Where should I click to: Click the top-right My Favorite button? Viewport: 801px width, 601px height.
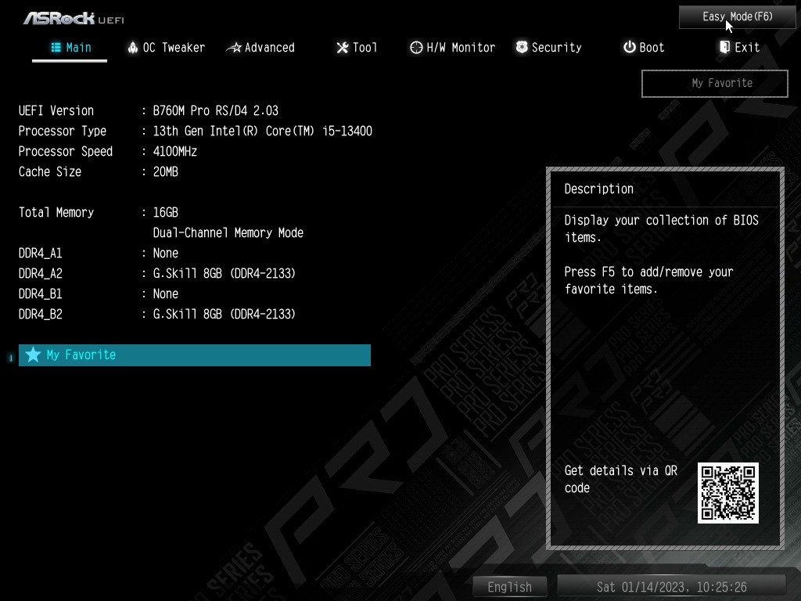(715, 83)
